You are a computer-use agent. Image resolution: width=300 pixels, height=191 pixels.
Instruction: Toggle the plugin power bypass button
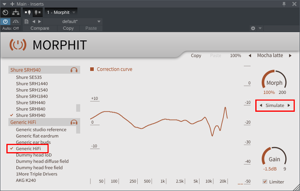[x=5, y=21]
